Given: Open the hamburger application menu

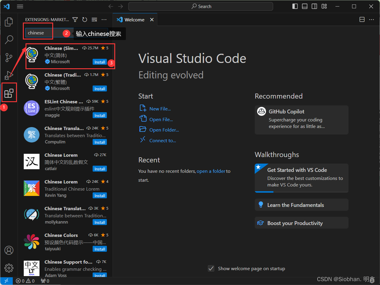Looking at the screenshot, I should (x=20, y=6).
